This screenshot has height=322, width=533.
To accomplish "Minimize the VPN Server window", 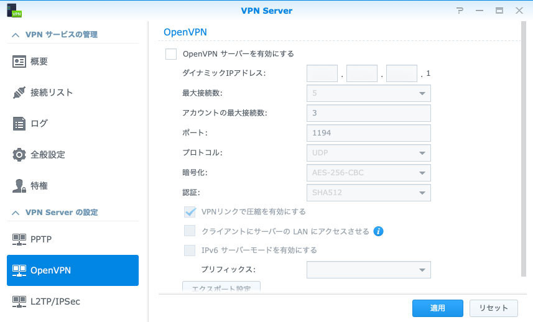I will tap(480, 11).
